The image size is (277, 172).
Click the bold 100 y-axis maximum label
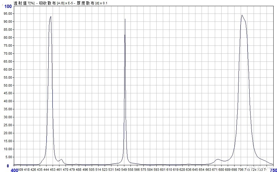pos(8,7)
